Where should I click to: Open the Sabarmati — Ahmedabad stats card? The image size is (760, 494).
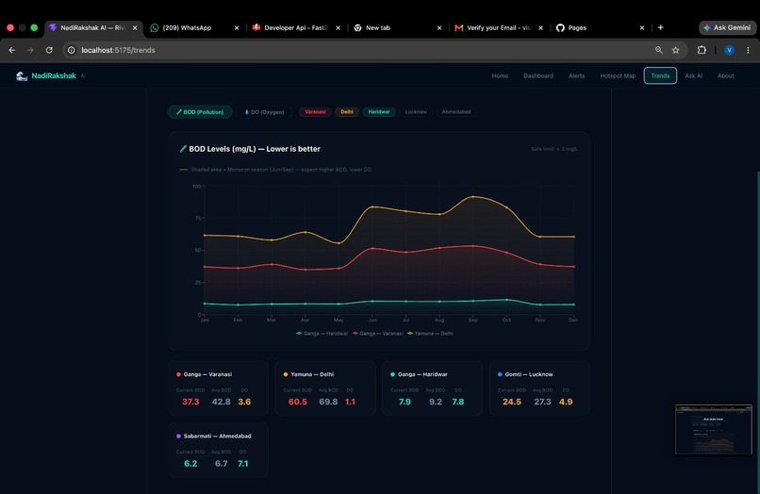218,450
